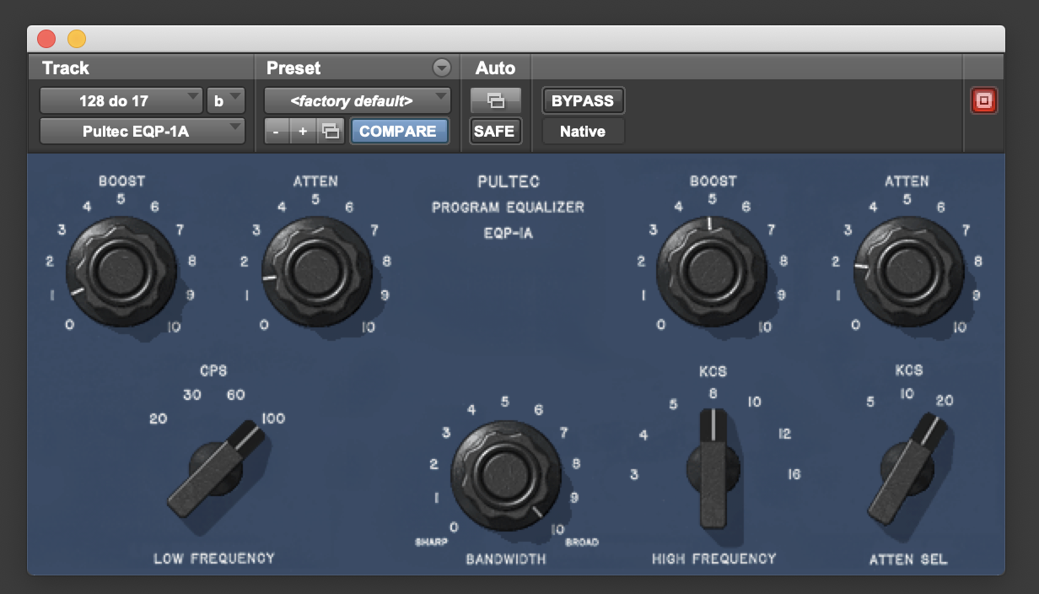This screenshot has width=1039, height=594.
Task: Open the insert position 'b' selector
Action: tap(225, 101)
